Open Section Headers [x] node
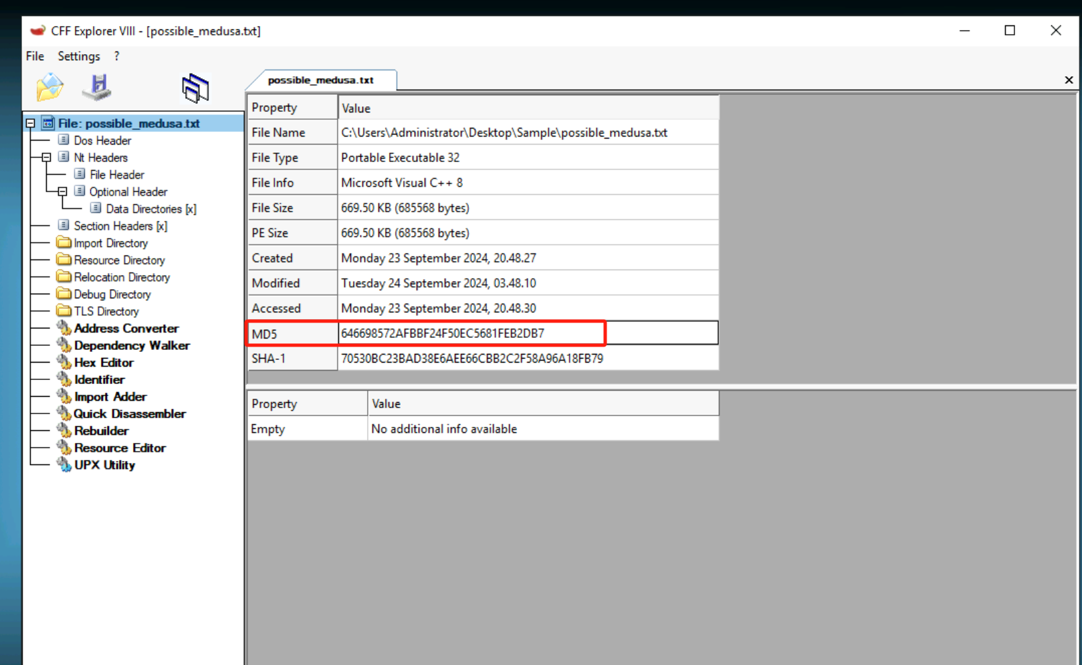Image resolution: width=1082 pixels, height=665 pixels. 120,226
